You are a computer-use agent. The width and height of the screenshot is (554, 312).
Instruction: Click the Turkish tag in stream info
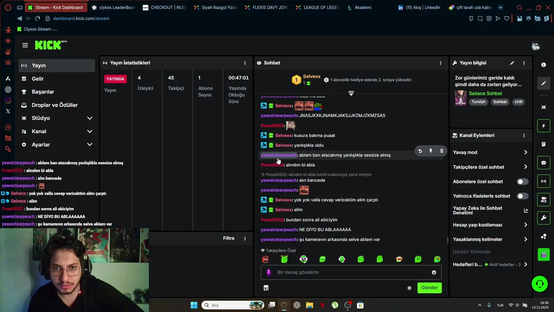pyautogui.click(x=478, y=102)
